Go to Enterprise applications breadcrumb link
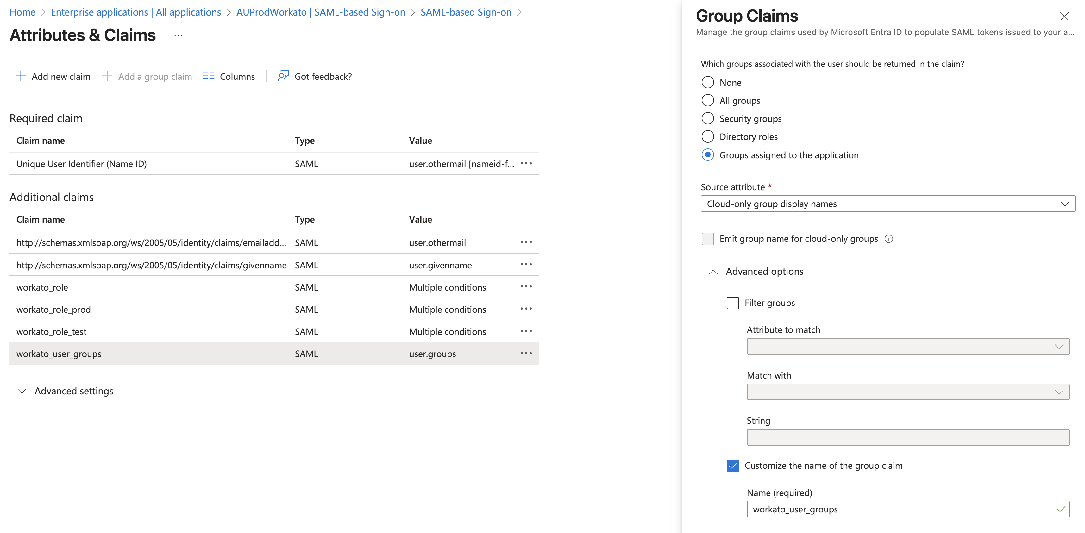This screenshot has width=1085, height=533. 135,12
